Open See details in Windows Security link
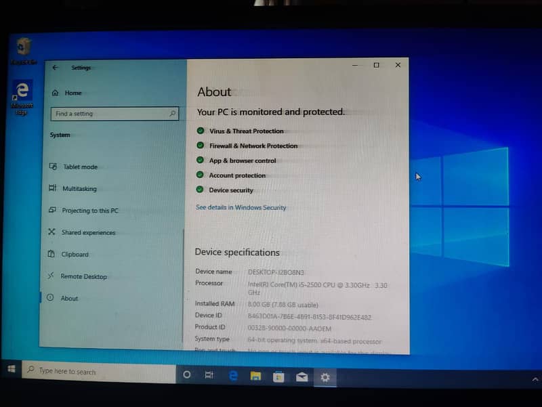 tap(241, 207)
